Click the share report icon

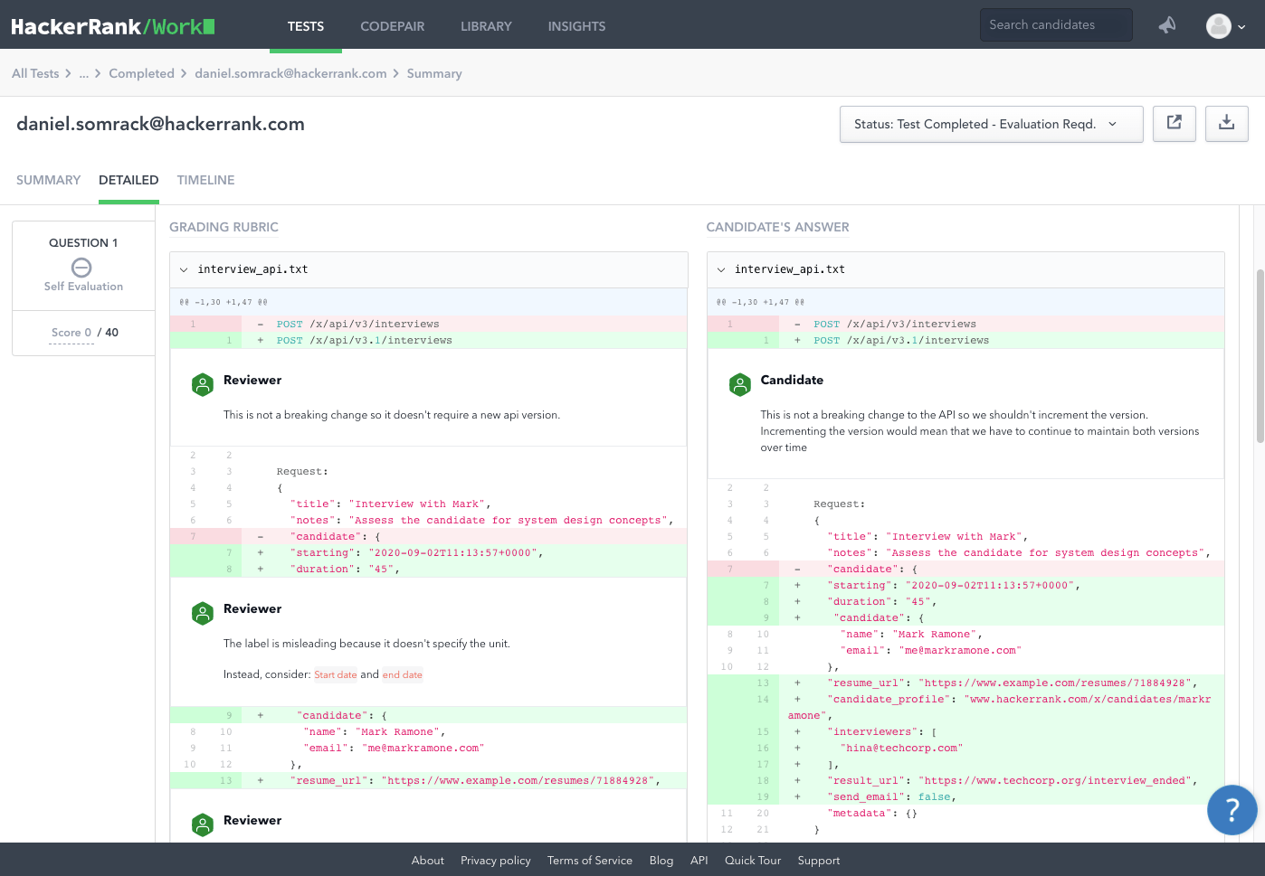(1174, 124)
